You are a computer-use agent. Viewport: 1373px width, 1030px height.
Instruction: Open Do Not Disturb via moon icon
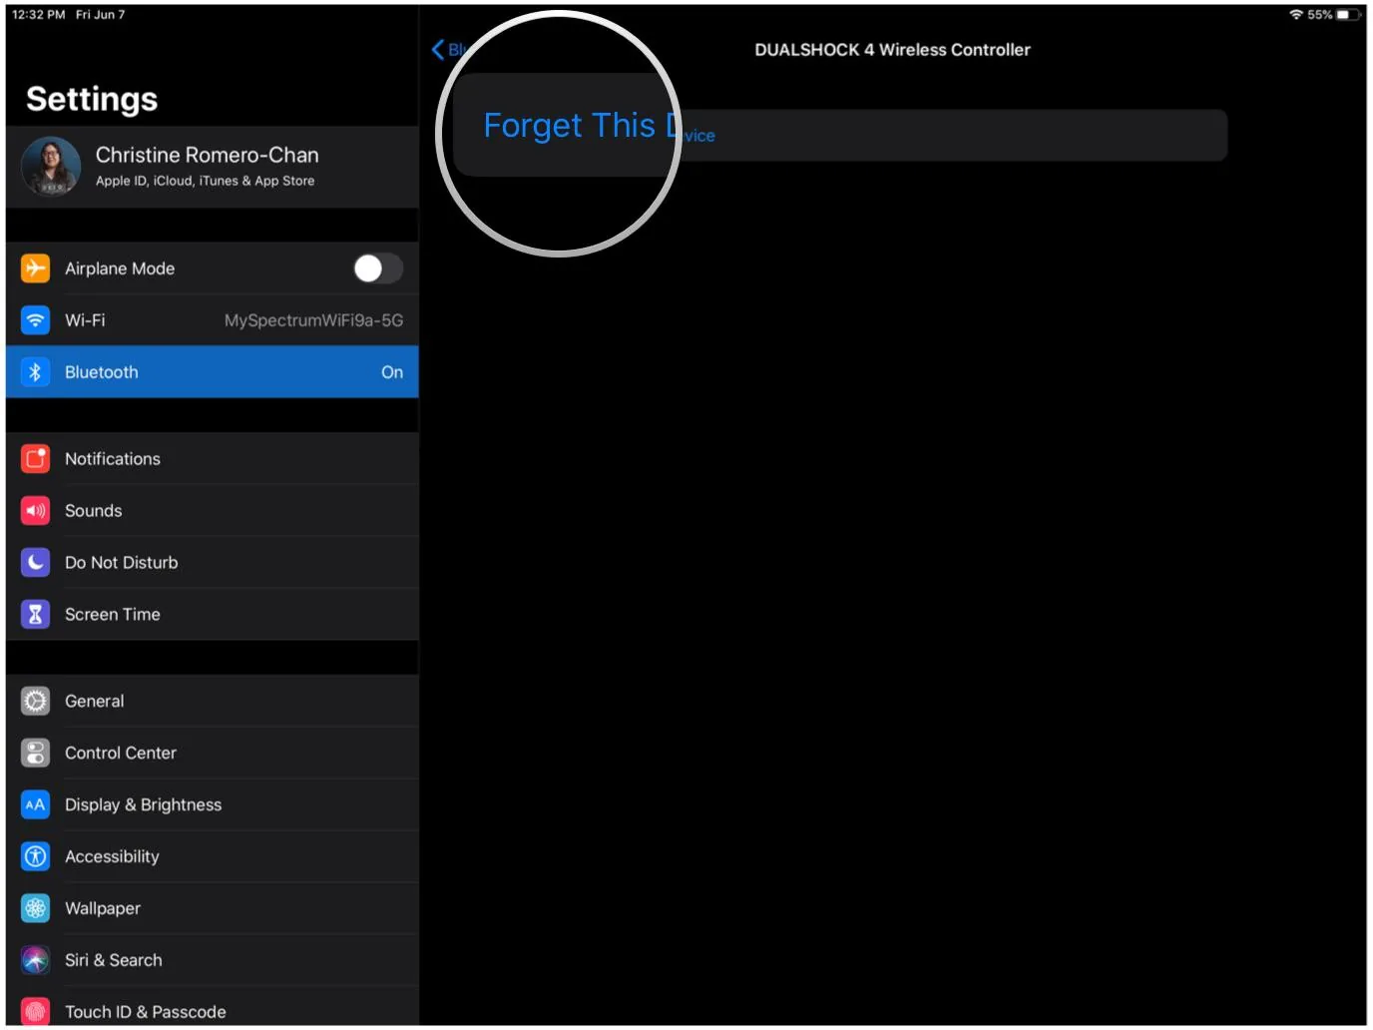pyautogui.click(x=35, y=563)
